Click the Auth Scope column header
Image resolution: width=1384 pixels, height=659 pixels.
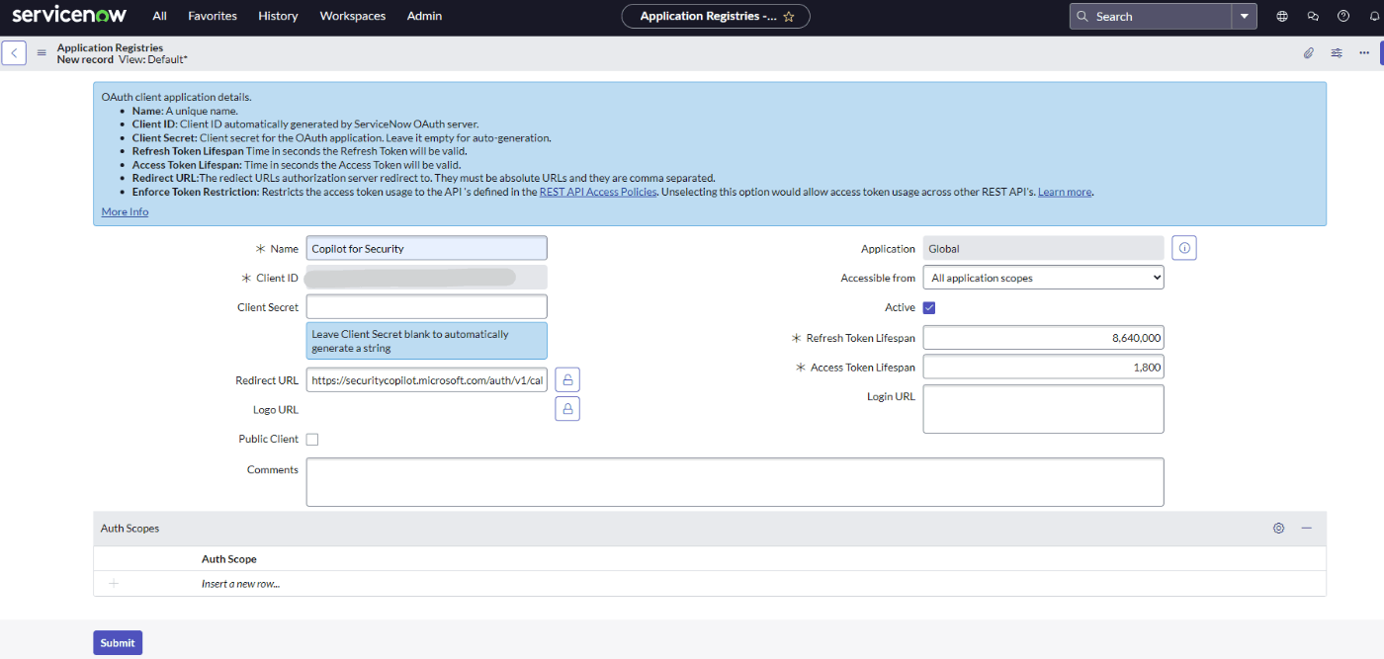229,559
